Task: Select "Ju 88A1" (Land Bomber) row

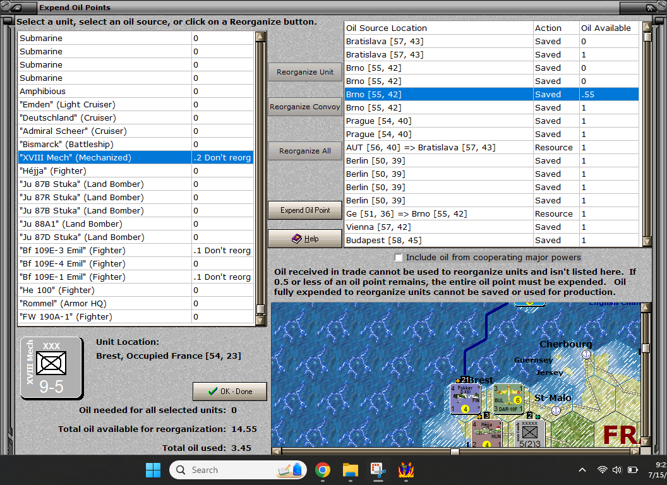Action: [x=136, y=224]
